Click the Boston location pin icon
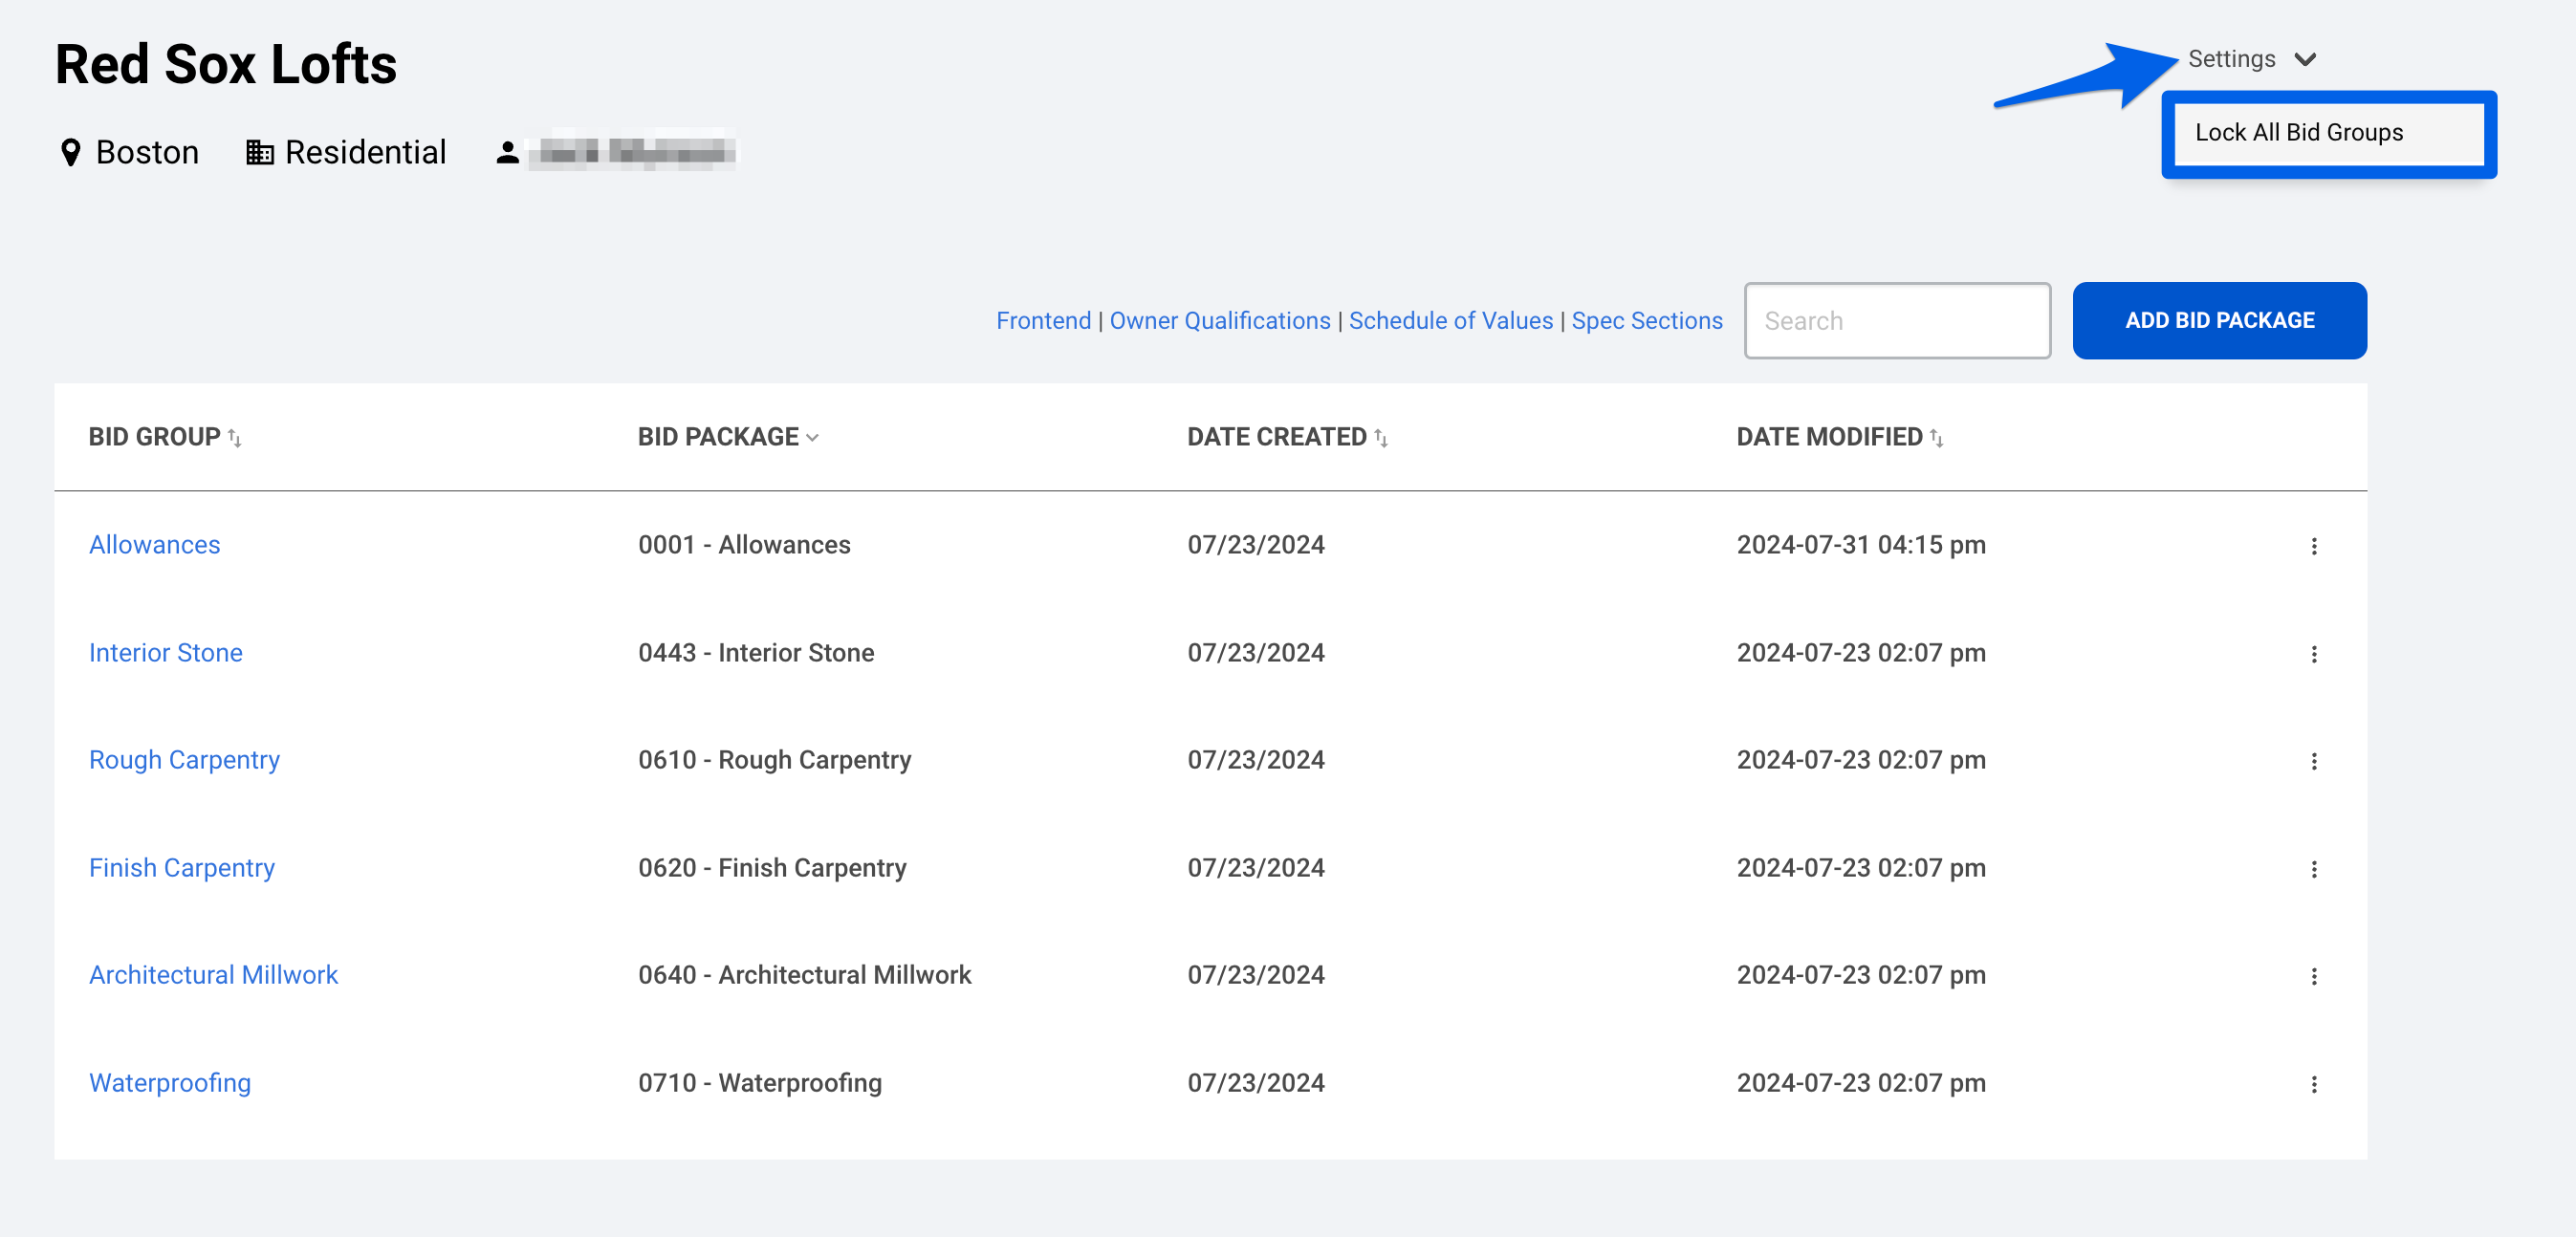Screen dimensions: 2576x1237 coord(70,153)
